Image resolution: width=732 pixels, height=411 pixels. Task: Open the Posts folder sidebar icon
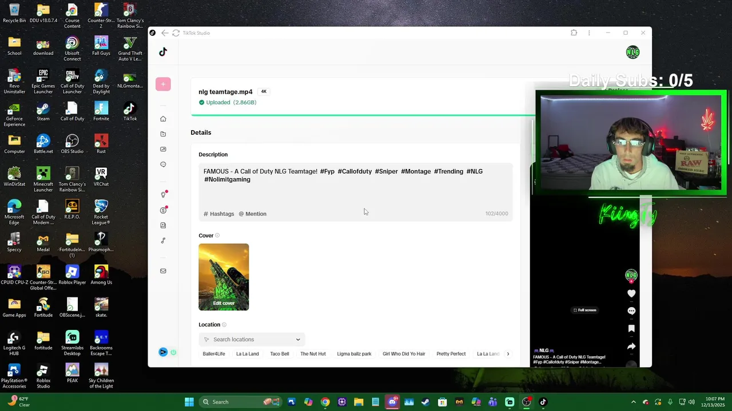click(x=163, y=134)
